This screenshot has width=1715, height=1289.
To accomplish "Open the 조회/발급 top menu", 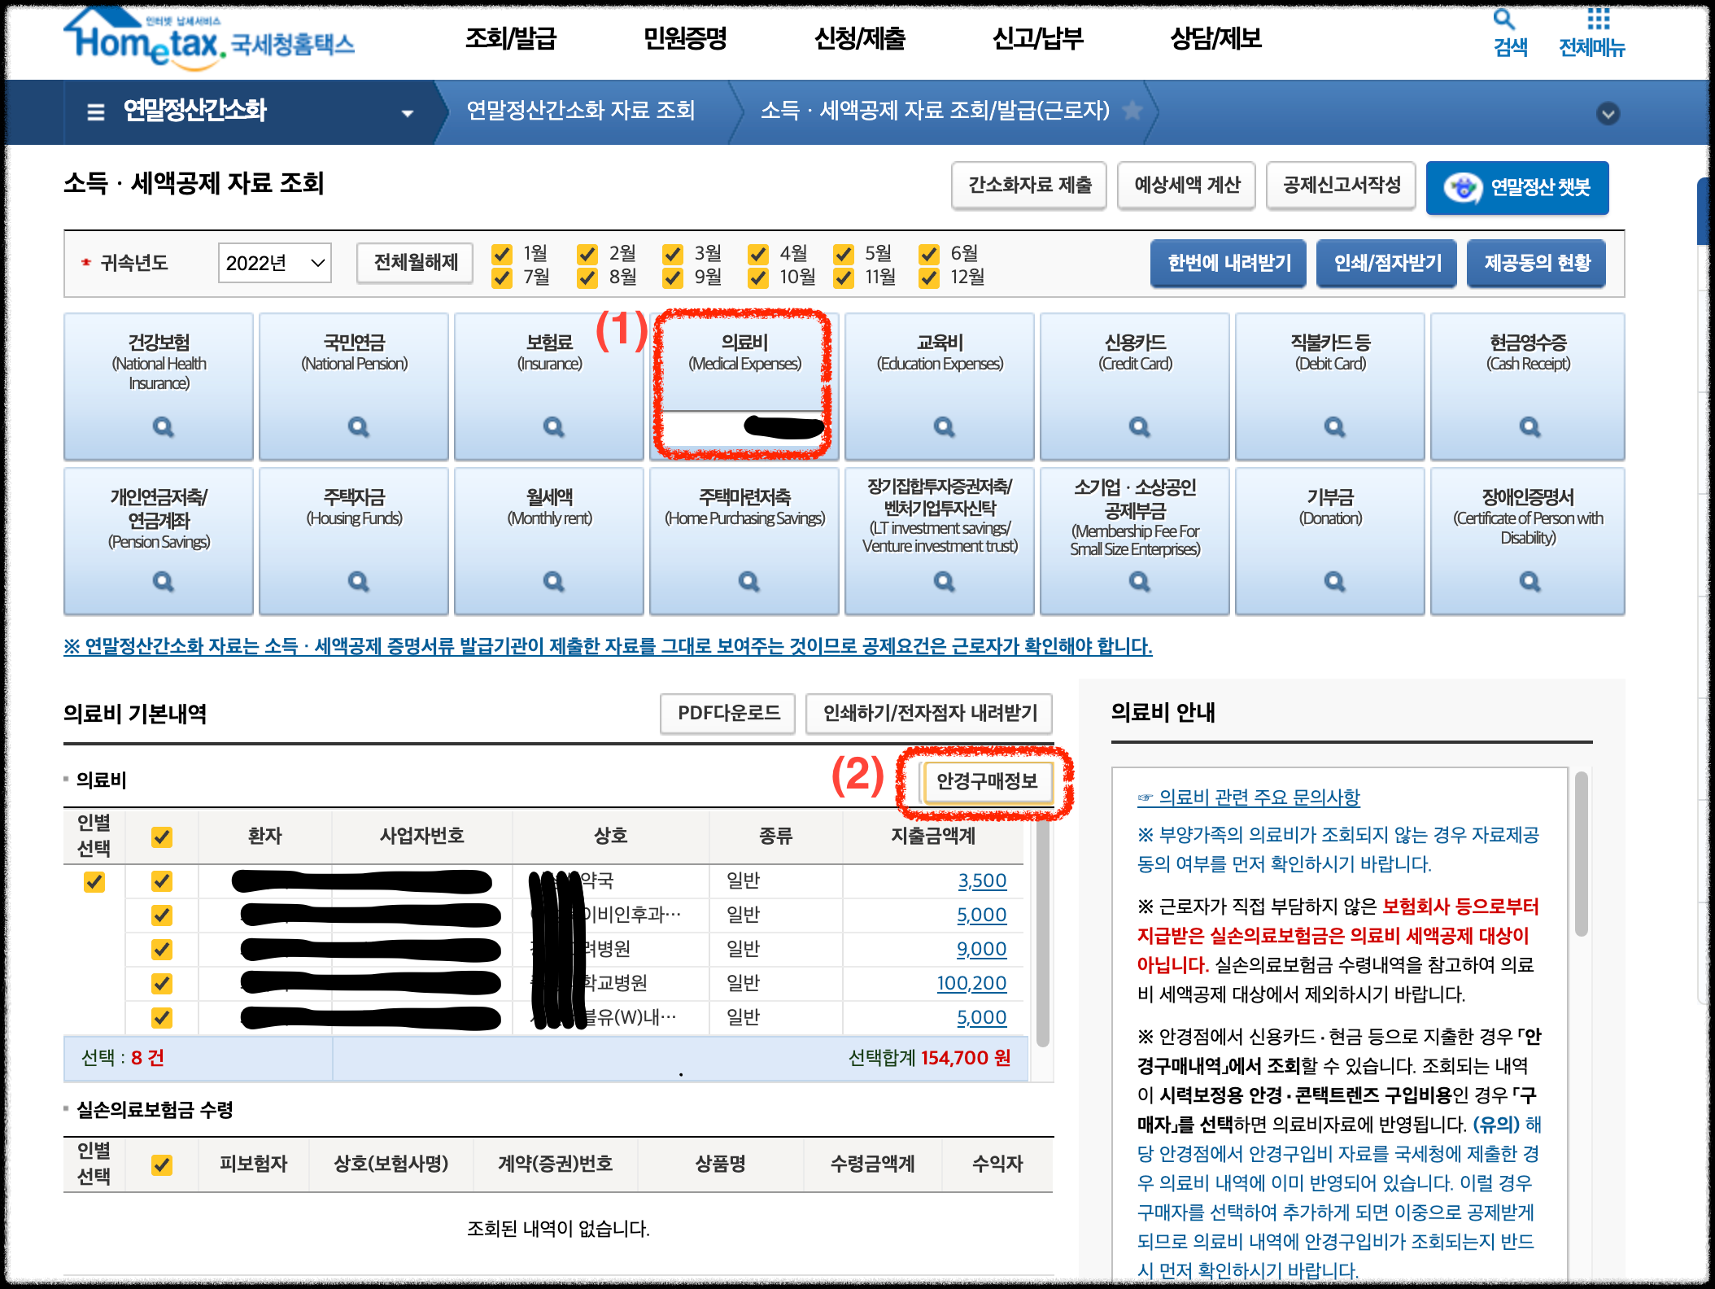I will click(x=510, y=37).
